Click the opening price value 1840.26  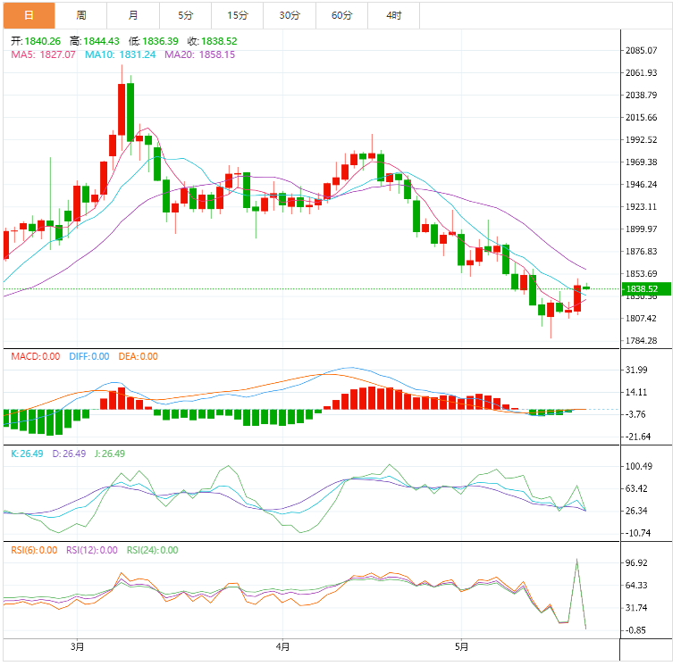tap(43, 41)
